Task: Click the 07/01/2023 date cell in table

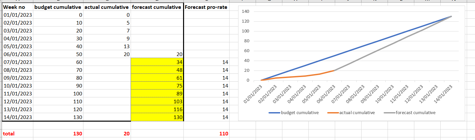Action: [17, 62]
